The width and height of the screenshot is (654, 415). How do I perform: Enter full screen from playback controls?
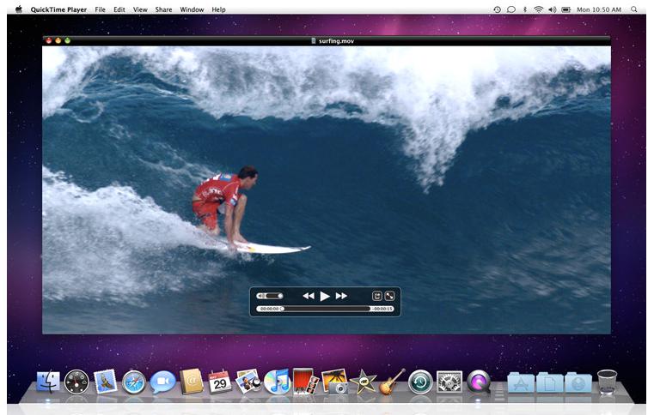point(389,296)
